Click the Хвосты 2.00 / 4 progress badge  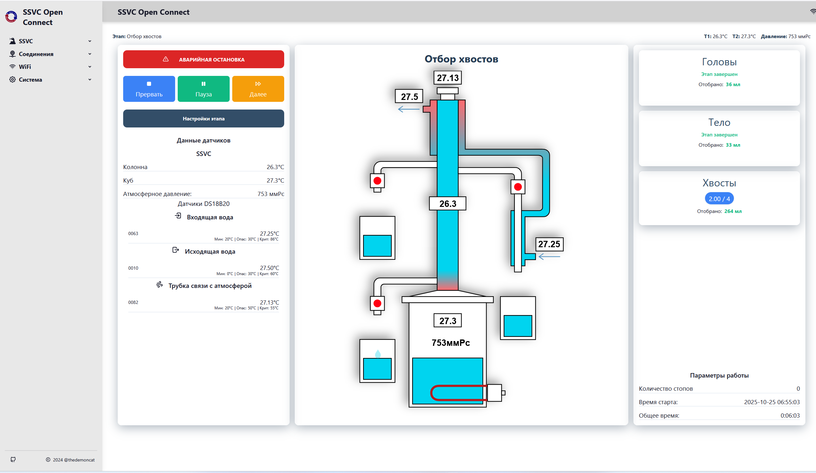coord(719,199)
